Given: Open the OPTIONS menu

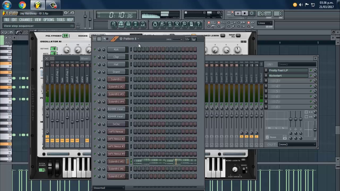Looking at the screenshot, I should (x=49, y=20).
